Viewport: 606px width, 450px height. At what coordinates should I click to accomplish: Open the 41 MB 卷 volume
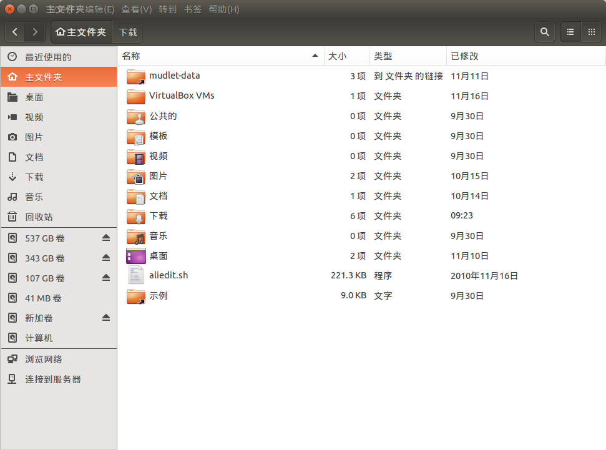tap(59, 298)
